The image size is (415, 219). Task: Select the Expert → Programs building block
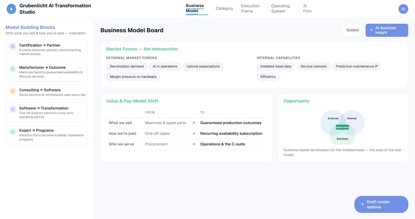click(47, 135)
